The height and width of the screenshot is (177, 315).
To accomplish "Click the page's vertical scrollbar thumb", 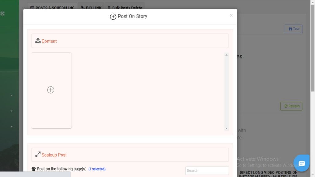I will [313, 48].
